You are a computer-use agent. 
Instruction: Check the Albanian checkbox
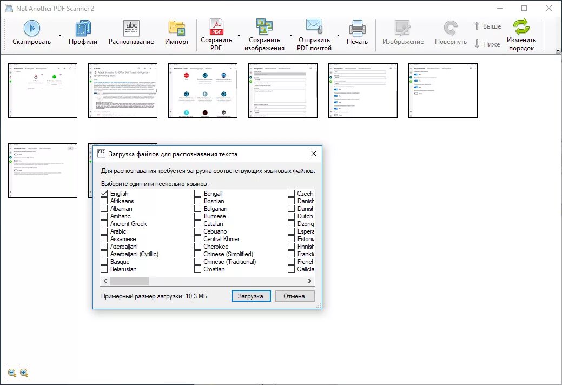tap(104, 208)
